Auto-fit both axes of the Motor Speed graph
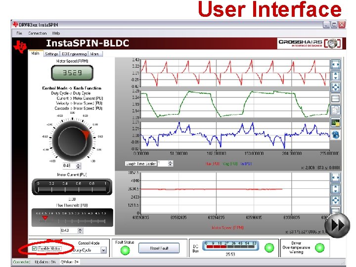The height and width of the screenshot is (267, 356). click(336, 200)
